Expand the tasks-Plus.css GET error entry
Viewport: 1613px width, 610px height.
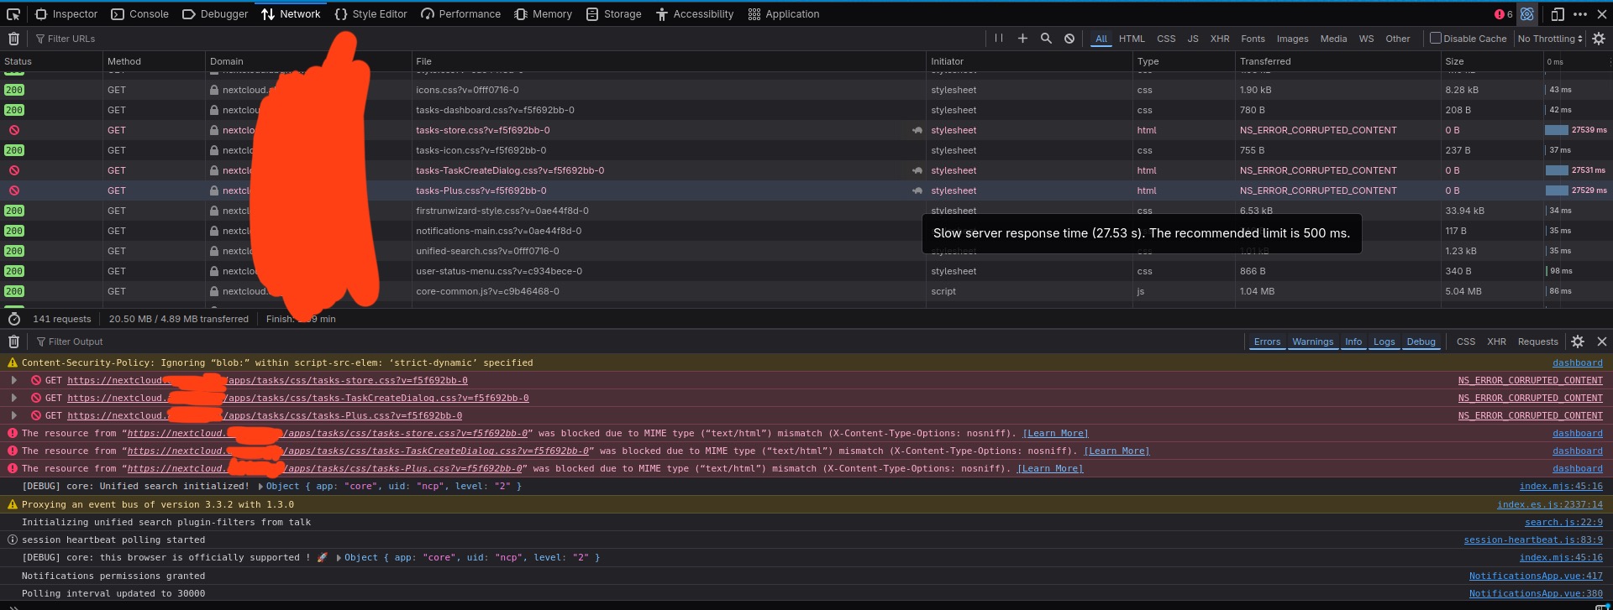click(x=14, y=415)
